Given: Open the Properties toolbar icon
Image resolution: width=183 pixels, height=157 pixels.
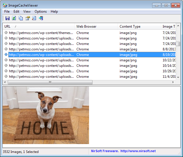Looking at the screenshot, I should click(28, 18).
